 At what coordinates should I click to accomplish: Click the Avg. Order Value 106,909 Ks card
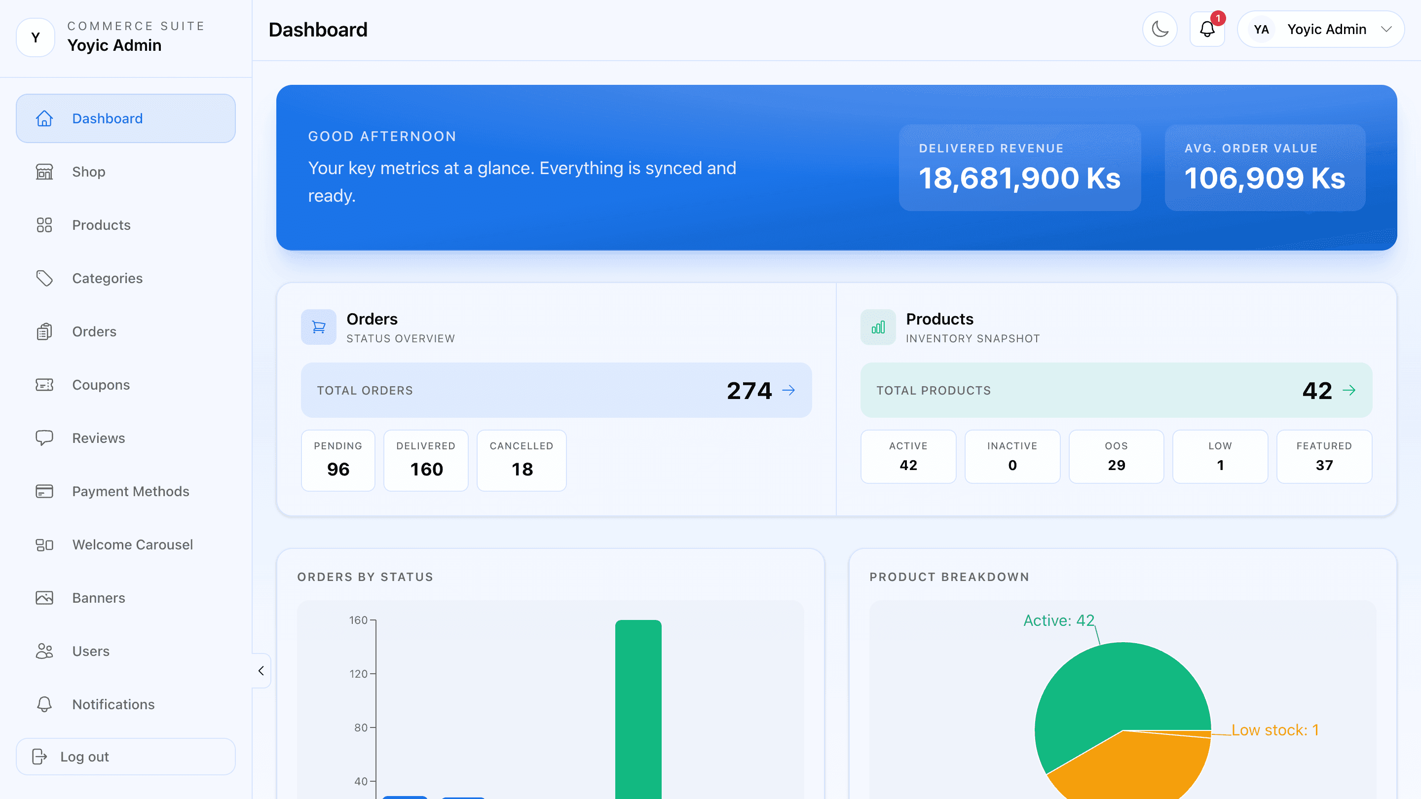click(x=1265, y=168)
